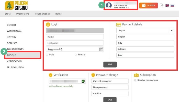Viewport: 179px width, 102px height.
Task: Click the Subscription ID card icon
Action: point(136,75)
